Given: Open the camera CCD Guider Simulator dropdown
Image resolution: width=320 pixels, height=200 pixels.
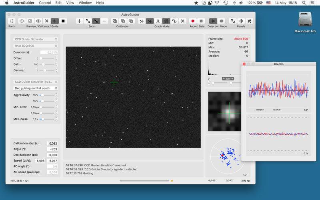Looking at the screenshot, I should click(x=36, y=39).
